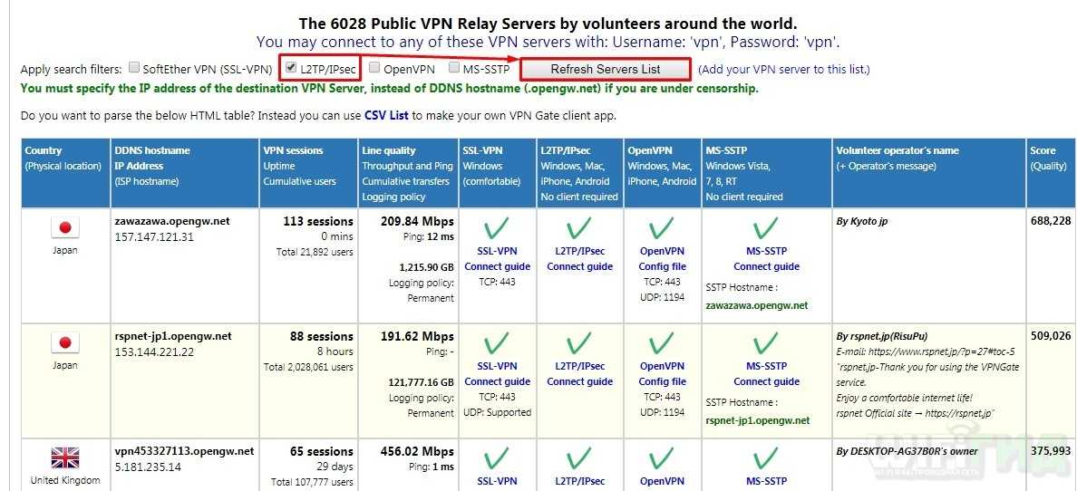1077x491 pixels.
Task: Click OpenVPN green checkmark in rspnet-jp1 row
Action: [x=662, y=342]
